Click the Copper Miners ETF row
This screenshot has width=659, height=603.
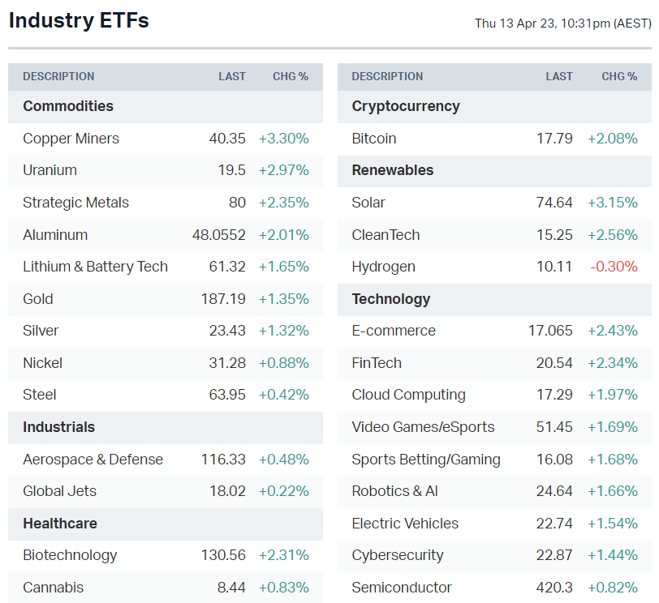[x=71, y=139]
